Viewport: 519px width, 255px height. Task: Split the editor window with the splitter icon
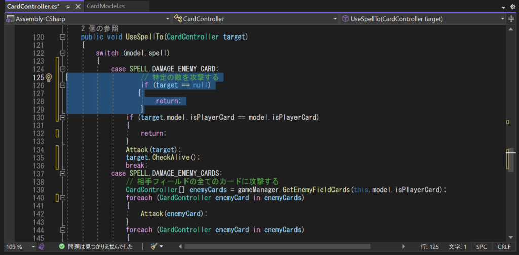click(512, 19)
